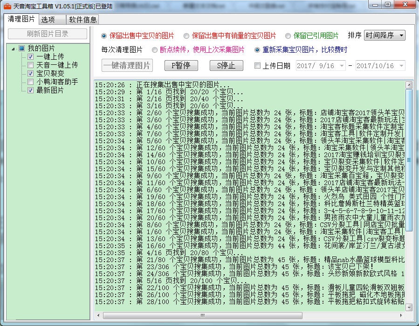Collapse the 我的图片 tree node
This screenshot has height=326, width=419.
[13, 49]
